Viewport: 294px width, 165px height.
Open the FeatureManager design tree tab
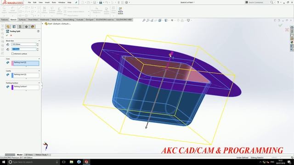click(x=8, y=27)
